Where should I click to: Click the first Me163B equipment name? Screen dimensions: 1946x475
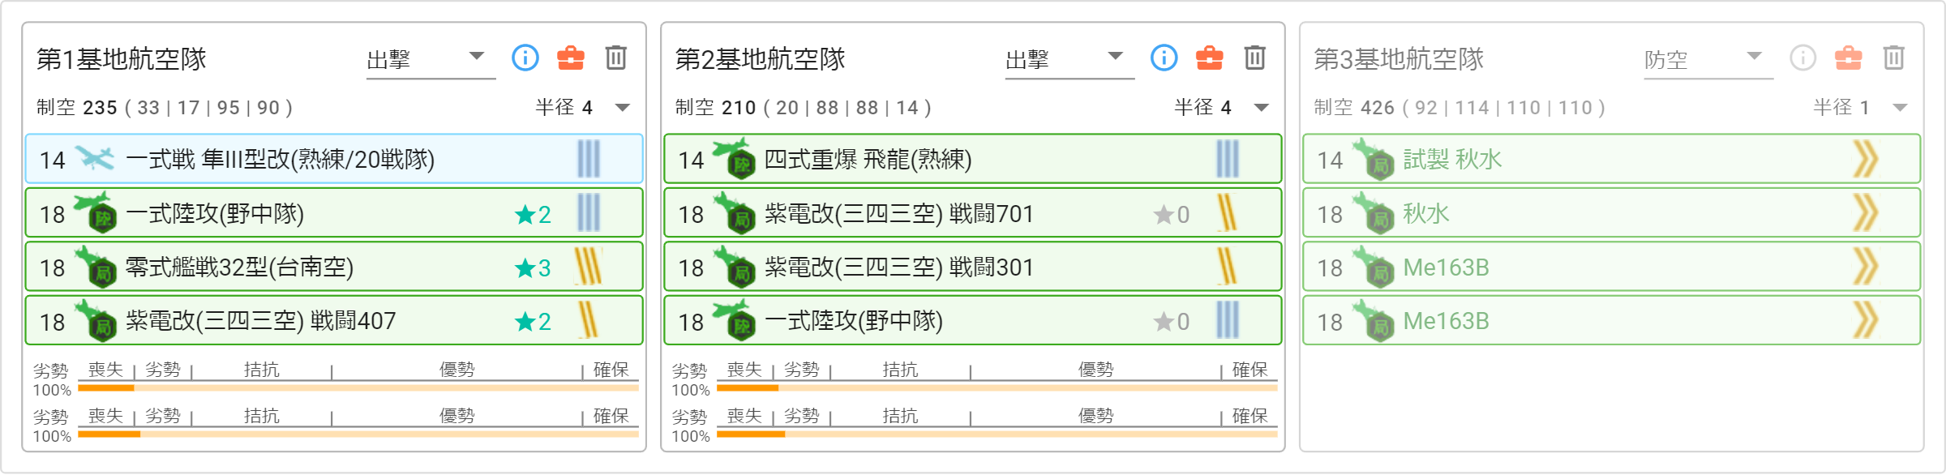tap(1446, 267)
